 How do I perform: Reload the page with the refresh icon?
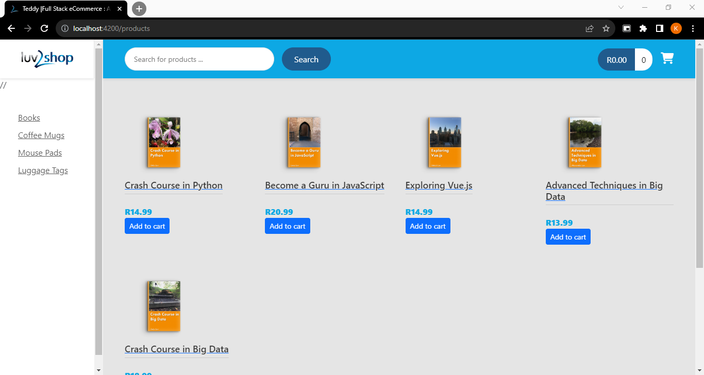pos(44,28)
